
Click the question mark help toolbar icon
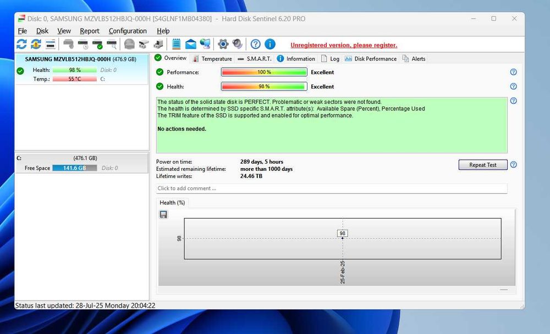coord(256,44)
